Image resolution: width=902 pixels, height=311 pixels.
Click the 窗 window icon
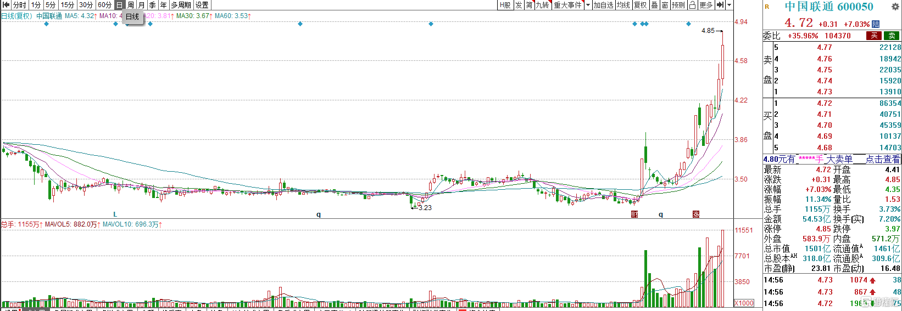click(x=665, y=5)
